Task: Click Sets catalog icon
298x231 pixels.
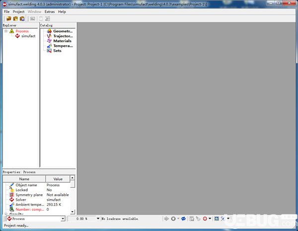Action: (49, 51)
